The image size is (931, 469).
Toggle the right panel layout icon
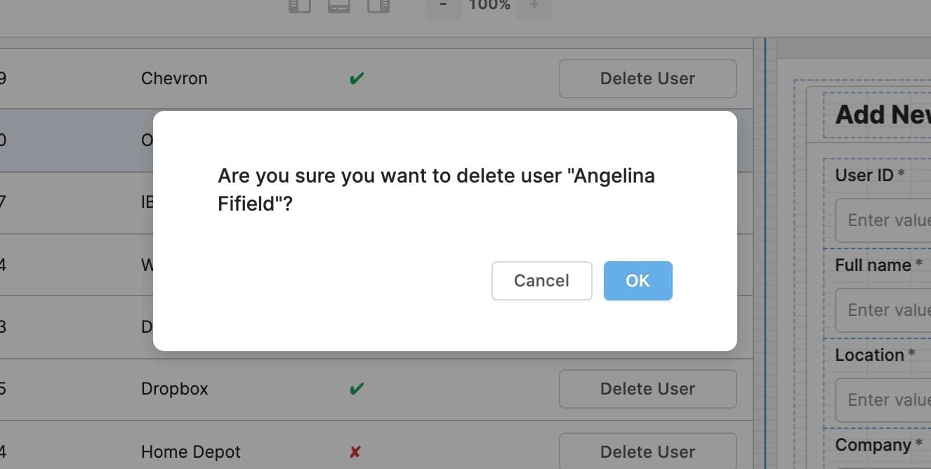378,6
